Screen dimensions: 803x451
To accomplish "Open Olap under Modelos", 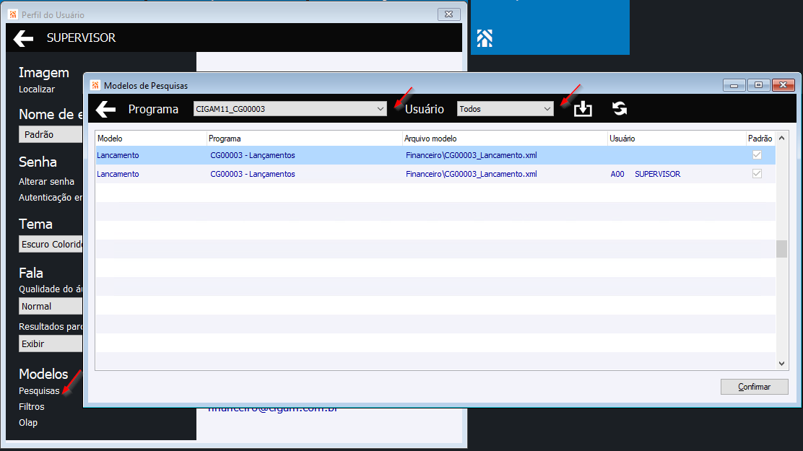I will [x=28, y=423].
